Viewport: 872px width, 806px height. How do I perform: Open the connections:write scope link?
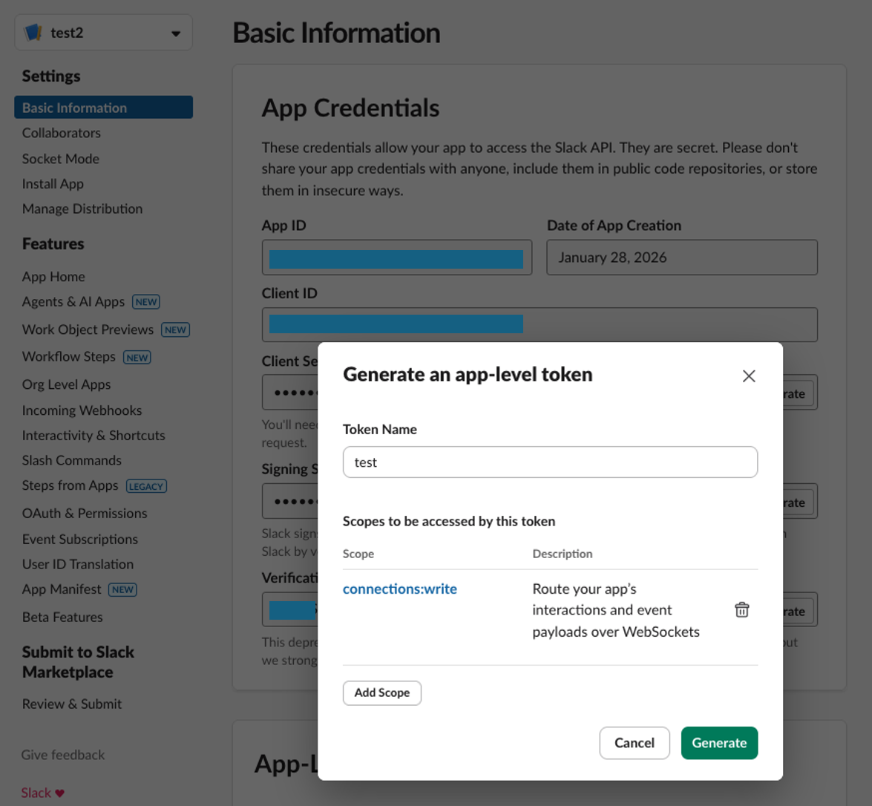pos(399,589)
